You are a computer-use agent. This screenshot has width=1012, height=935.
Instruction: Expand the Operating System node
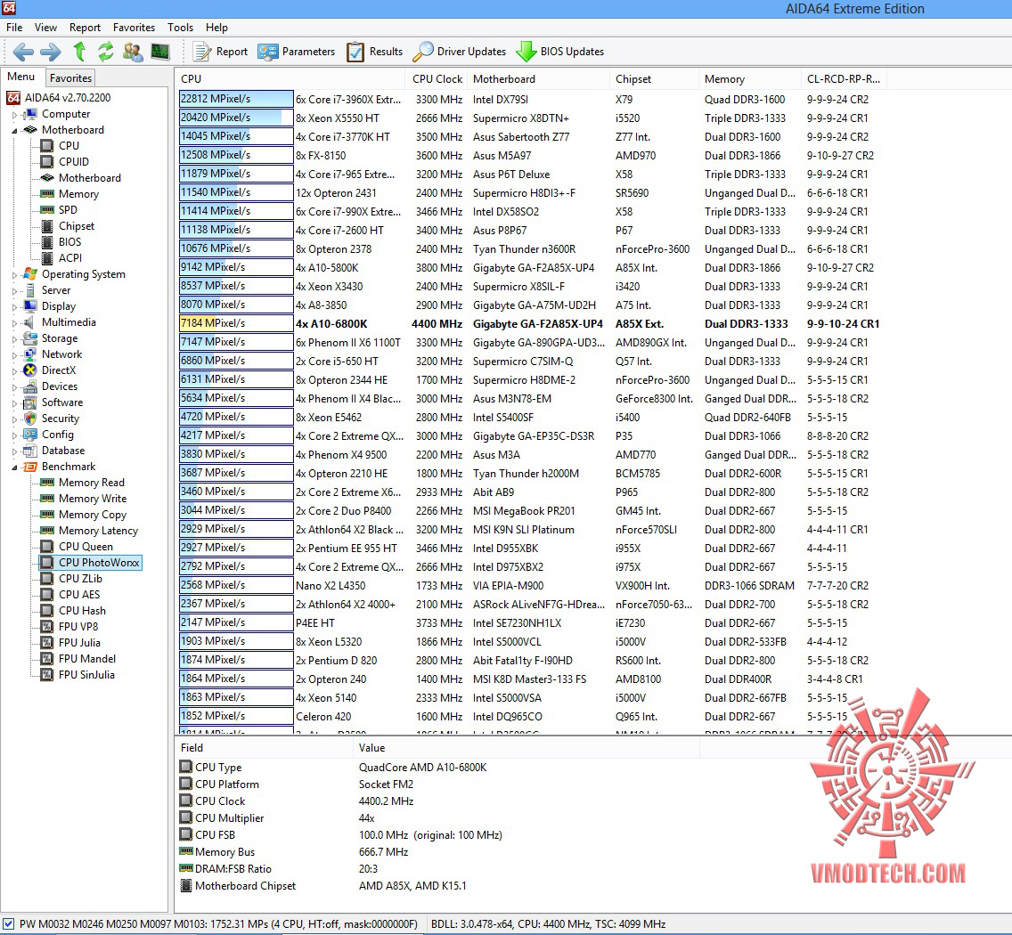click(x=15, y=275)
